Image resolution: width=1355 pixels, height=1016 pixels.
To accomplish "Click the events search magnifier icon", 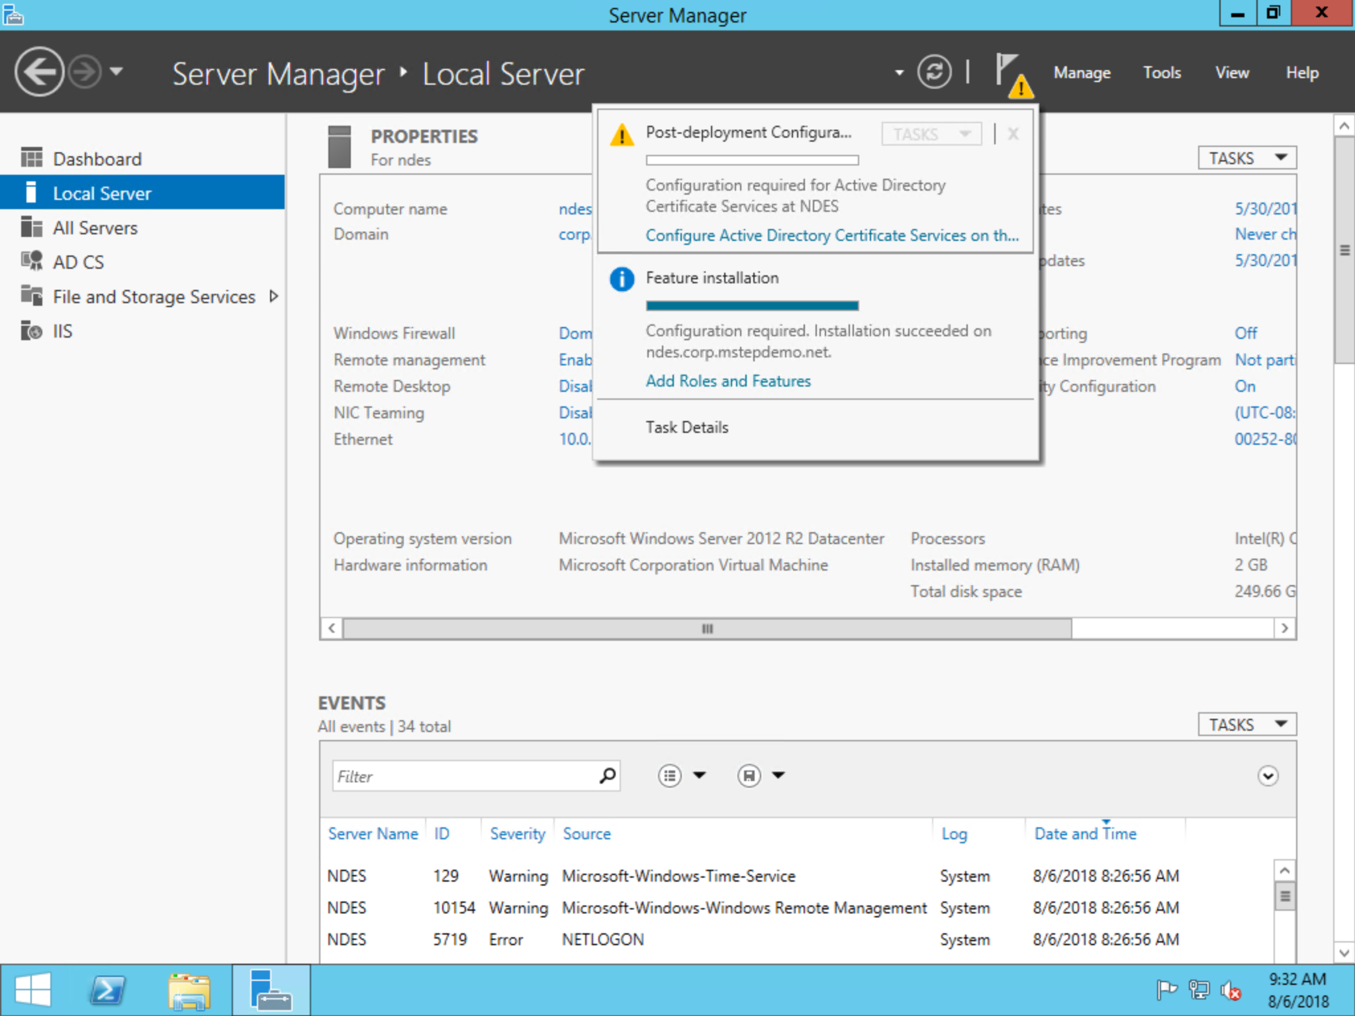I will [x=607, y=776].
